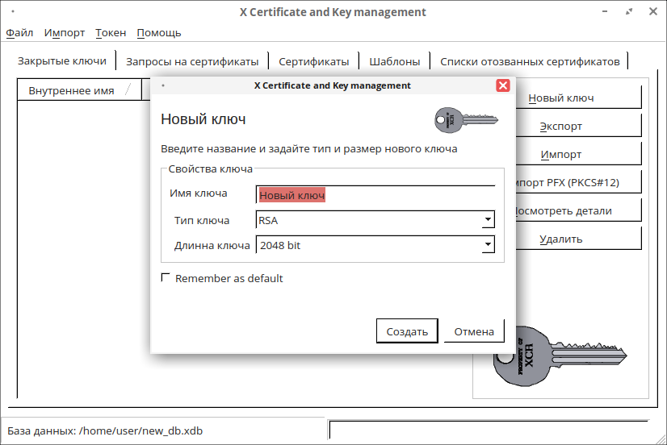667x445 pixels.
Task: Sort by the Внутреннее имя column header
Action: point(71,90)
